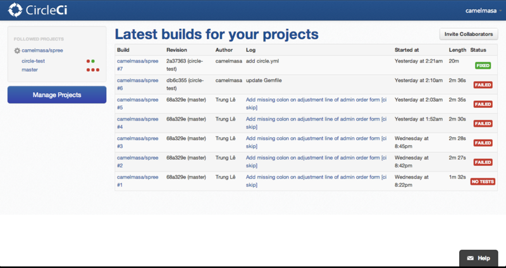The height and width of the screenshot is (268, 506).
Task: Click the Length column header
Action: [x=457, y=50]
